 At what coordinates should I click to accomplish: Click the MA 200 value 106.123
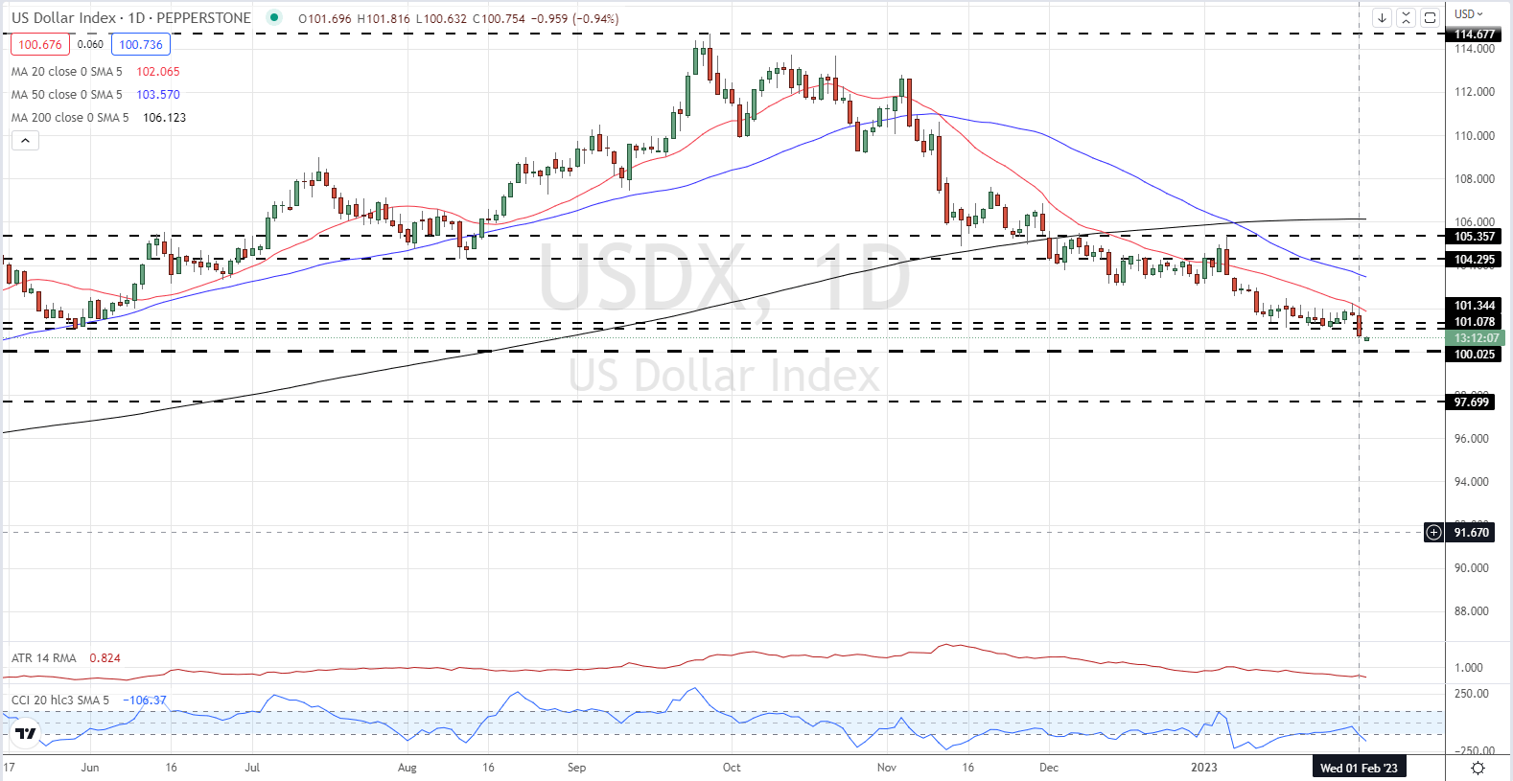click(x=165, y=117)
